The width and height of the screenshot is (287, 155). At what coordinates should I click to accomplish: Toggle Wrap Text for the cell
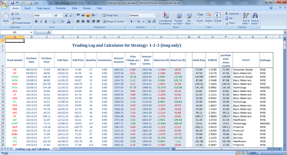pos(110,15)
